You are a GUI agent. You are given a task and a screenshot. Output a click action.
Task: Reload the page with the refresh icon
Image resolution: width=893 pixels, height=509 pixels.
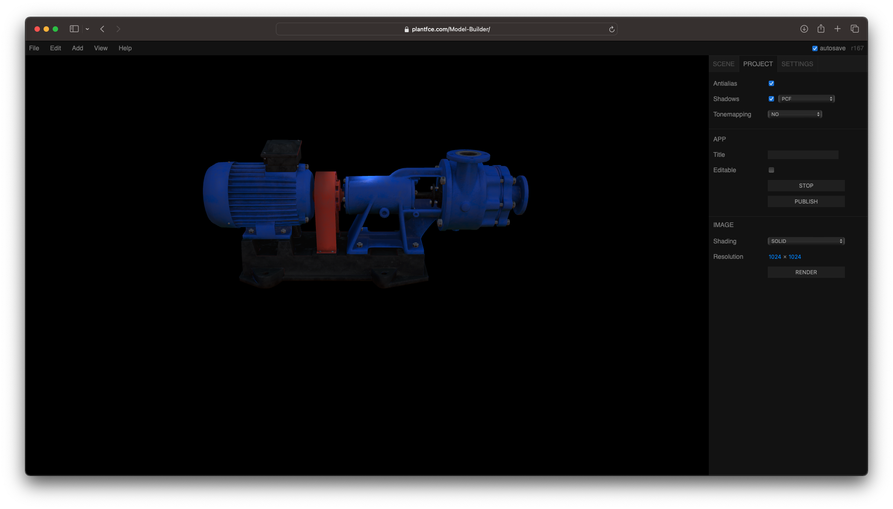612,29
